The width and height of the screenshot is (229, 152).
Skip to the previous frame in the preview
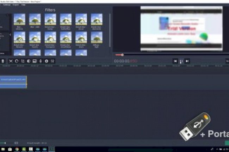[175, 61]
